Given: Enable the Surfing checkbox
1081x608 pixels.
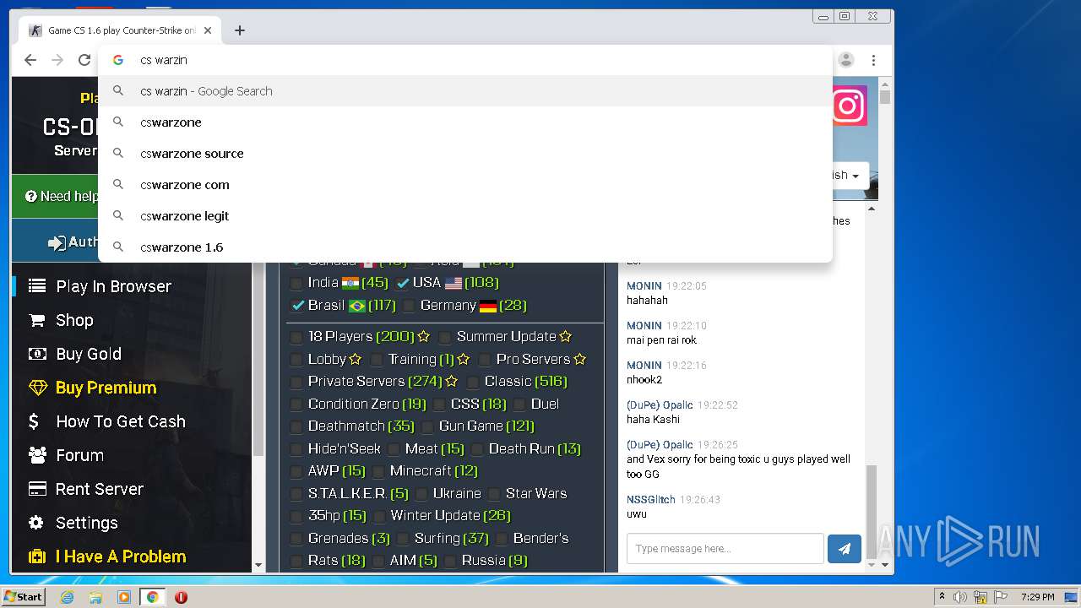Looking at the screenshot, I should pyautogui.click(x=403, y=539).
